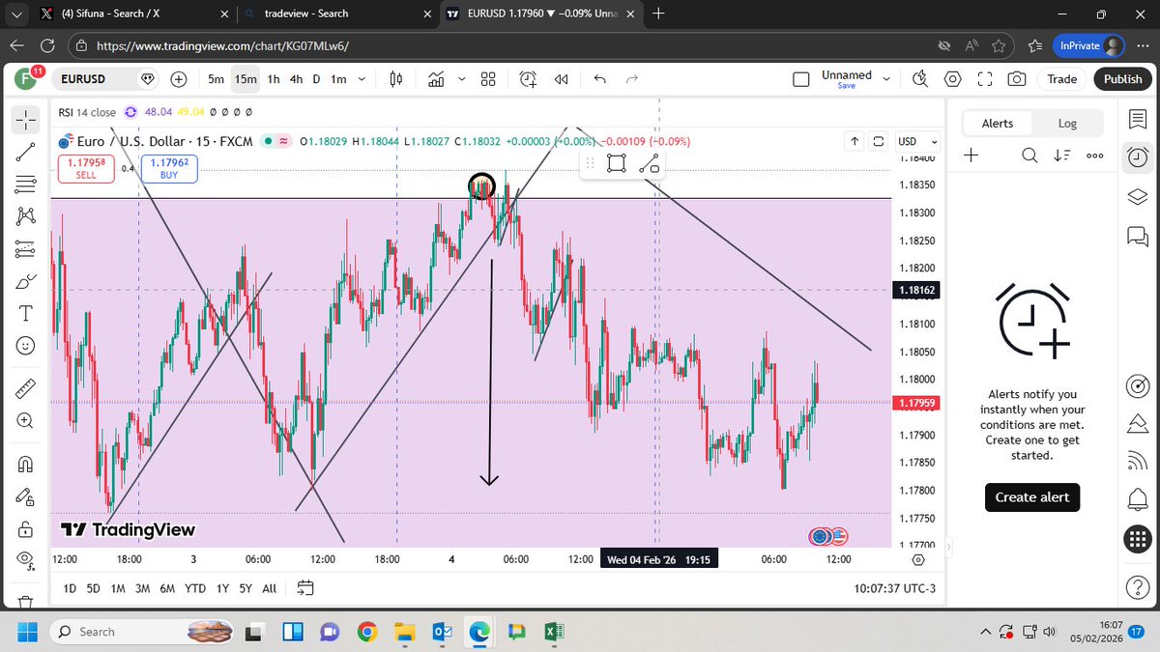Image resolution: width=1160 pixels, height=652 pixels.
Task: Switch to the Log tab
Action: (x=1067, y=123)
